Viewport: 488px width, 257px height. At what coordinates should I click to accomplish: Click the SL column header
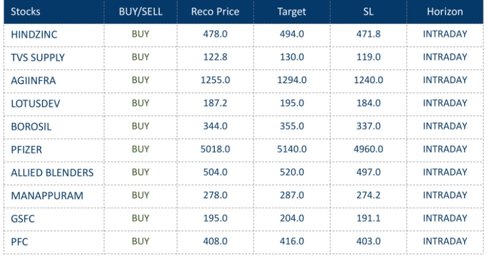point(368,12)
